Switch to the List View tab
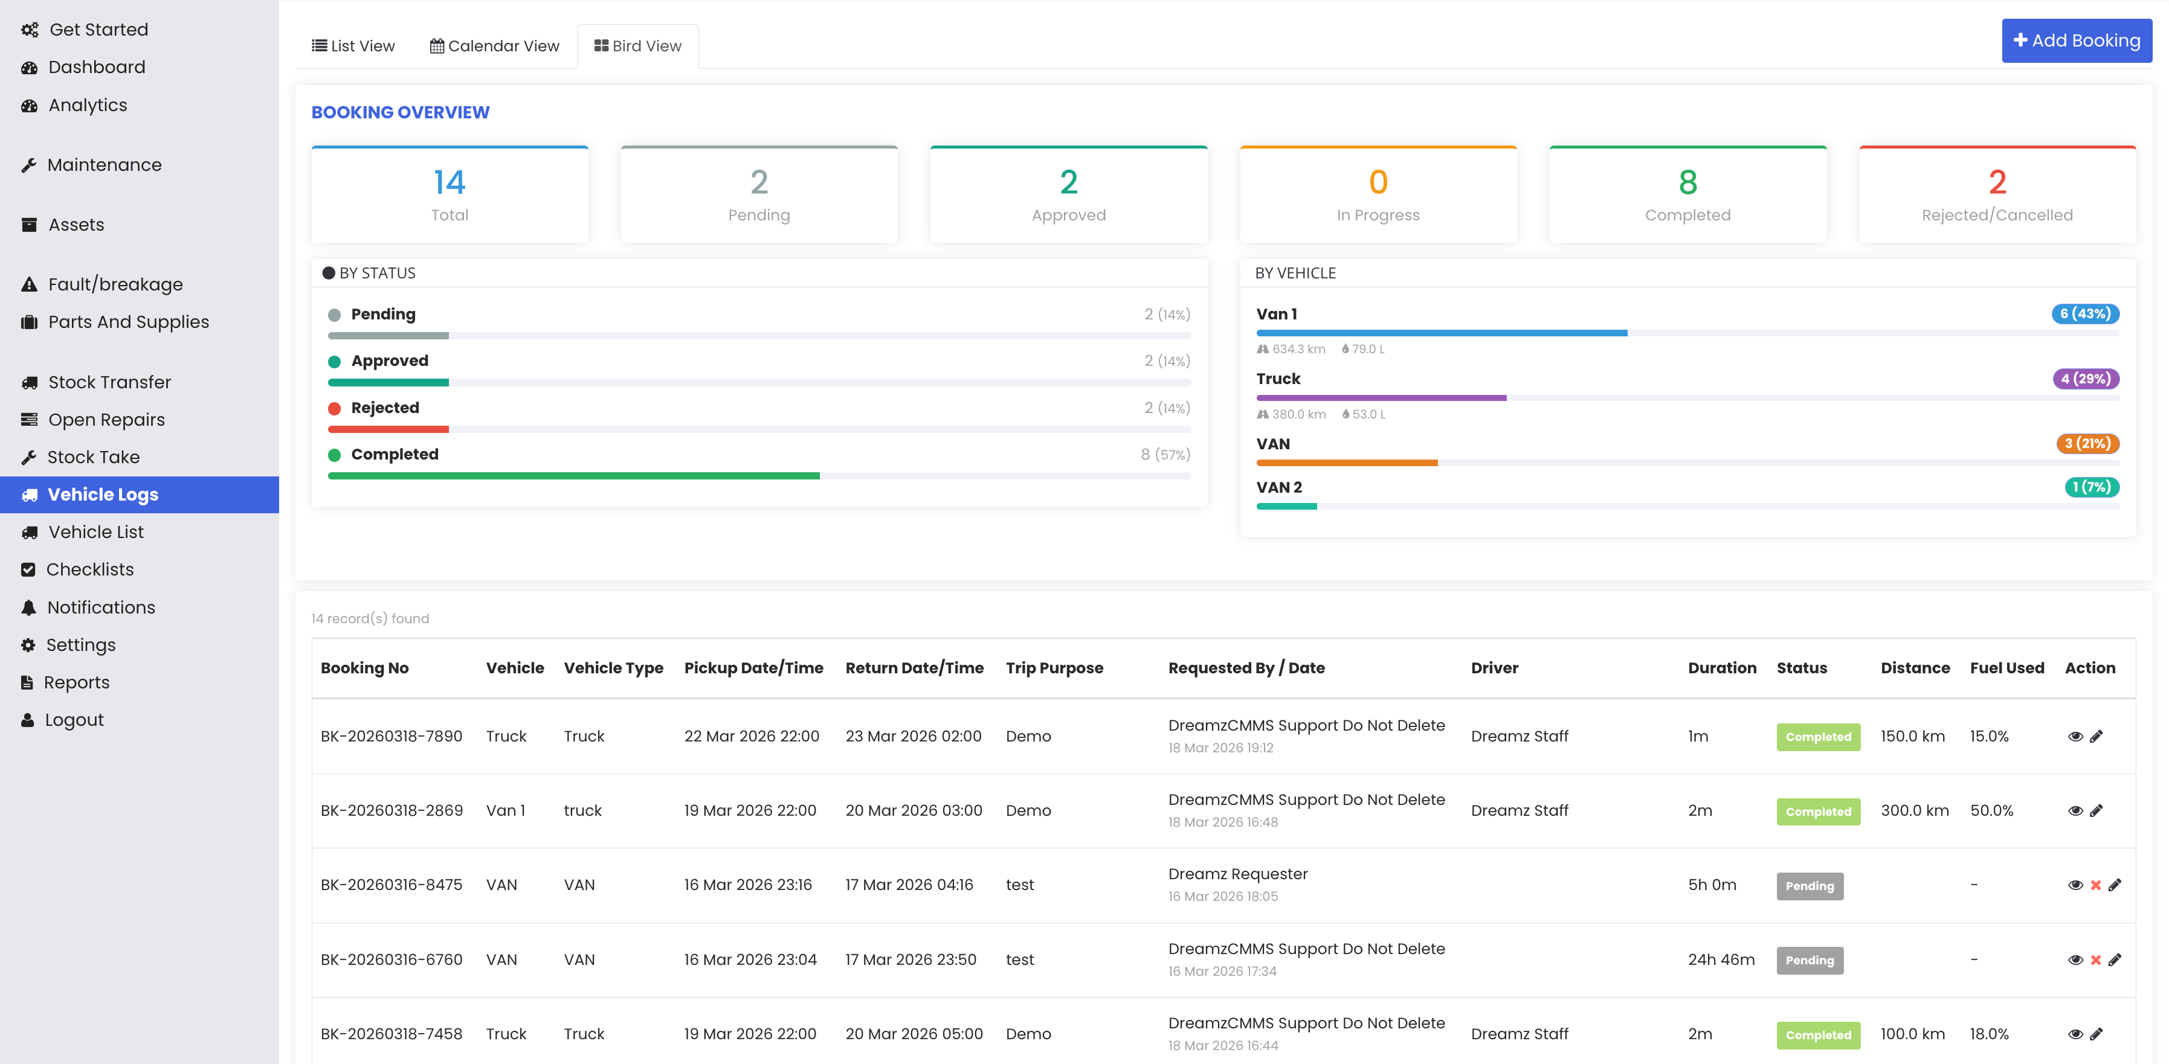The image size is (2169, 1064). click(x=353, y=46)
